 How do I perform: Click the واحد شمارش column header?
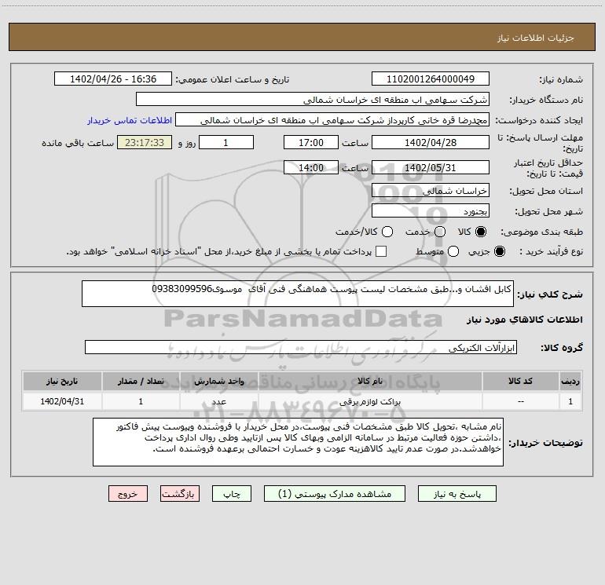(x=218, y=381)
